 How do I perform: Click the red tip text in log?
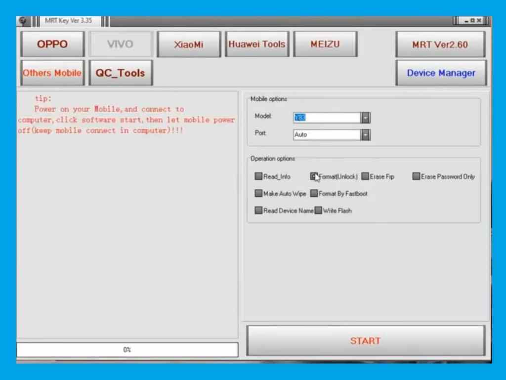click(x=126, y=115)
